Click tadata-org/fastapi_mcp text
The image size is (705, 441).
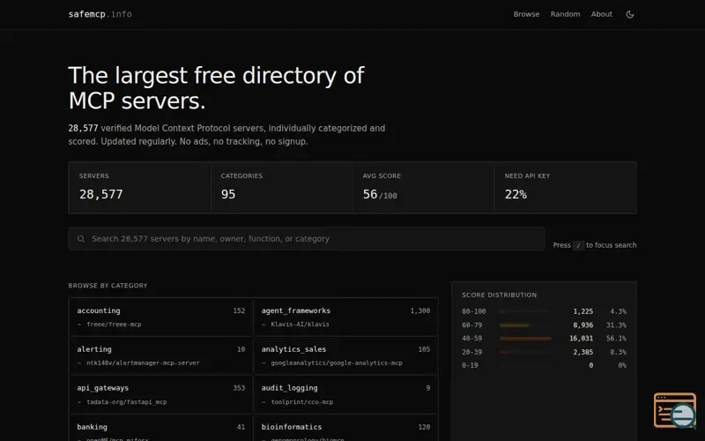coord(126,402)
